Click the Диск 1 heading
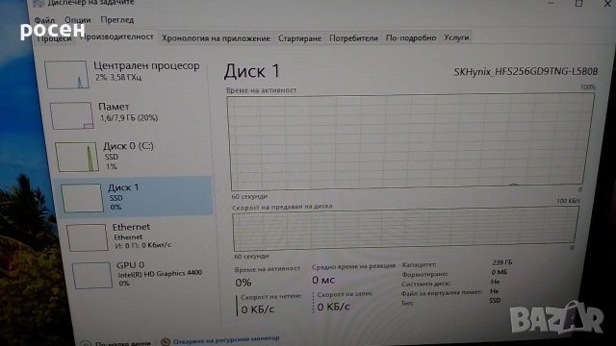Screen dimensions: 616x346 (x=252, y=71)
